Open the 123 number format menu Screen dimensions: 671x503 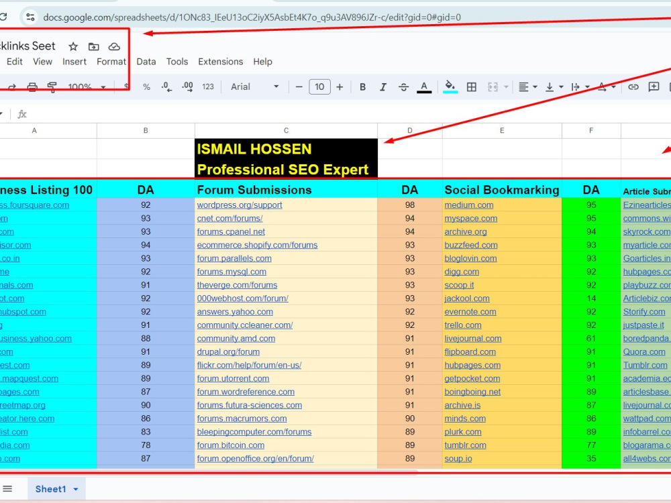coord(208,87)
